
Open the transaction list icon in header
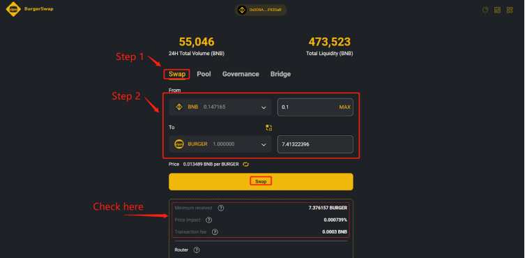pos(498,10)
